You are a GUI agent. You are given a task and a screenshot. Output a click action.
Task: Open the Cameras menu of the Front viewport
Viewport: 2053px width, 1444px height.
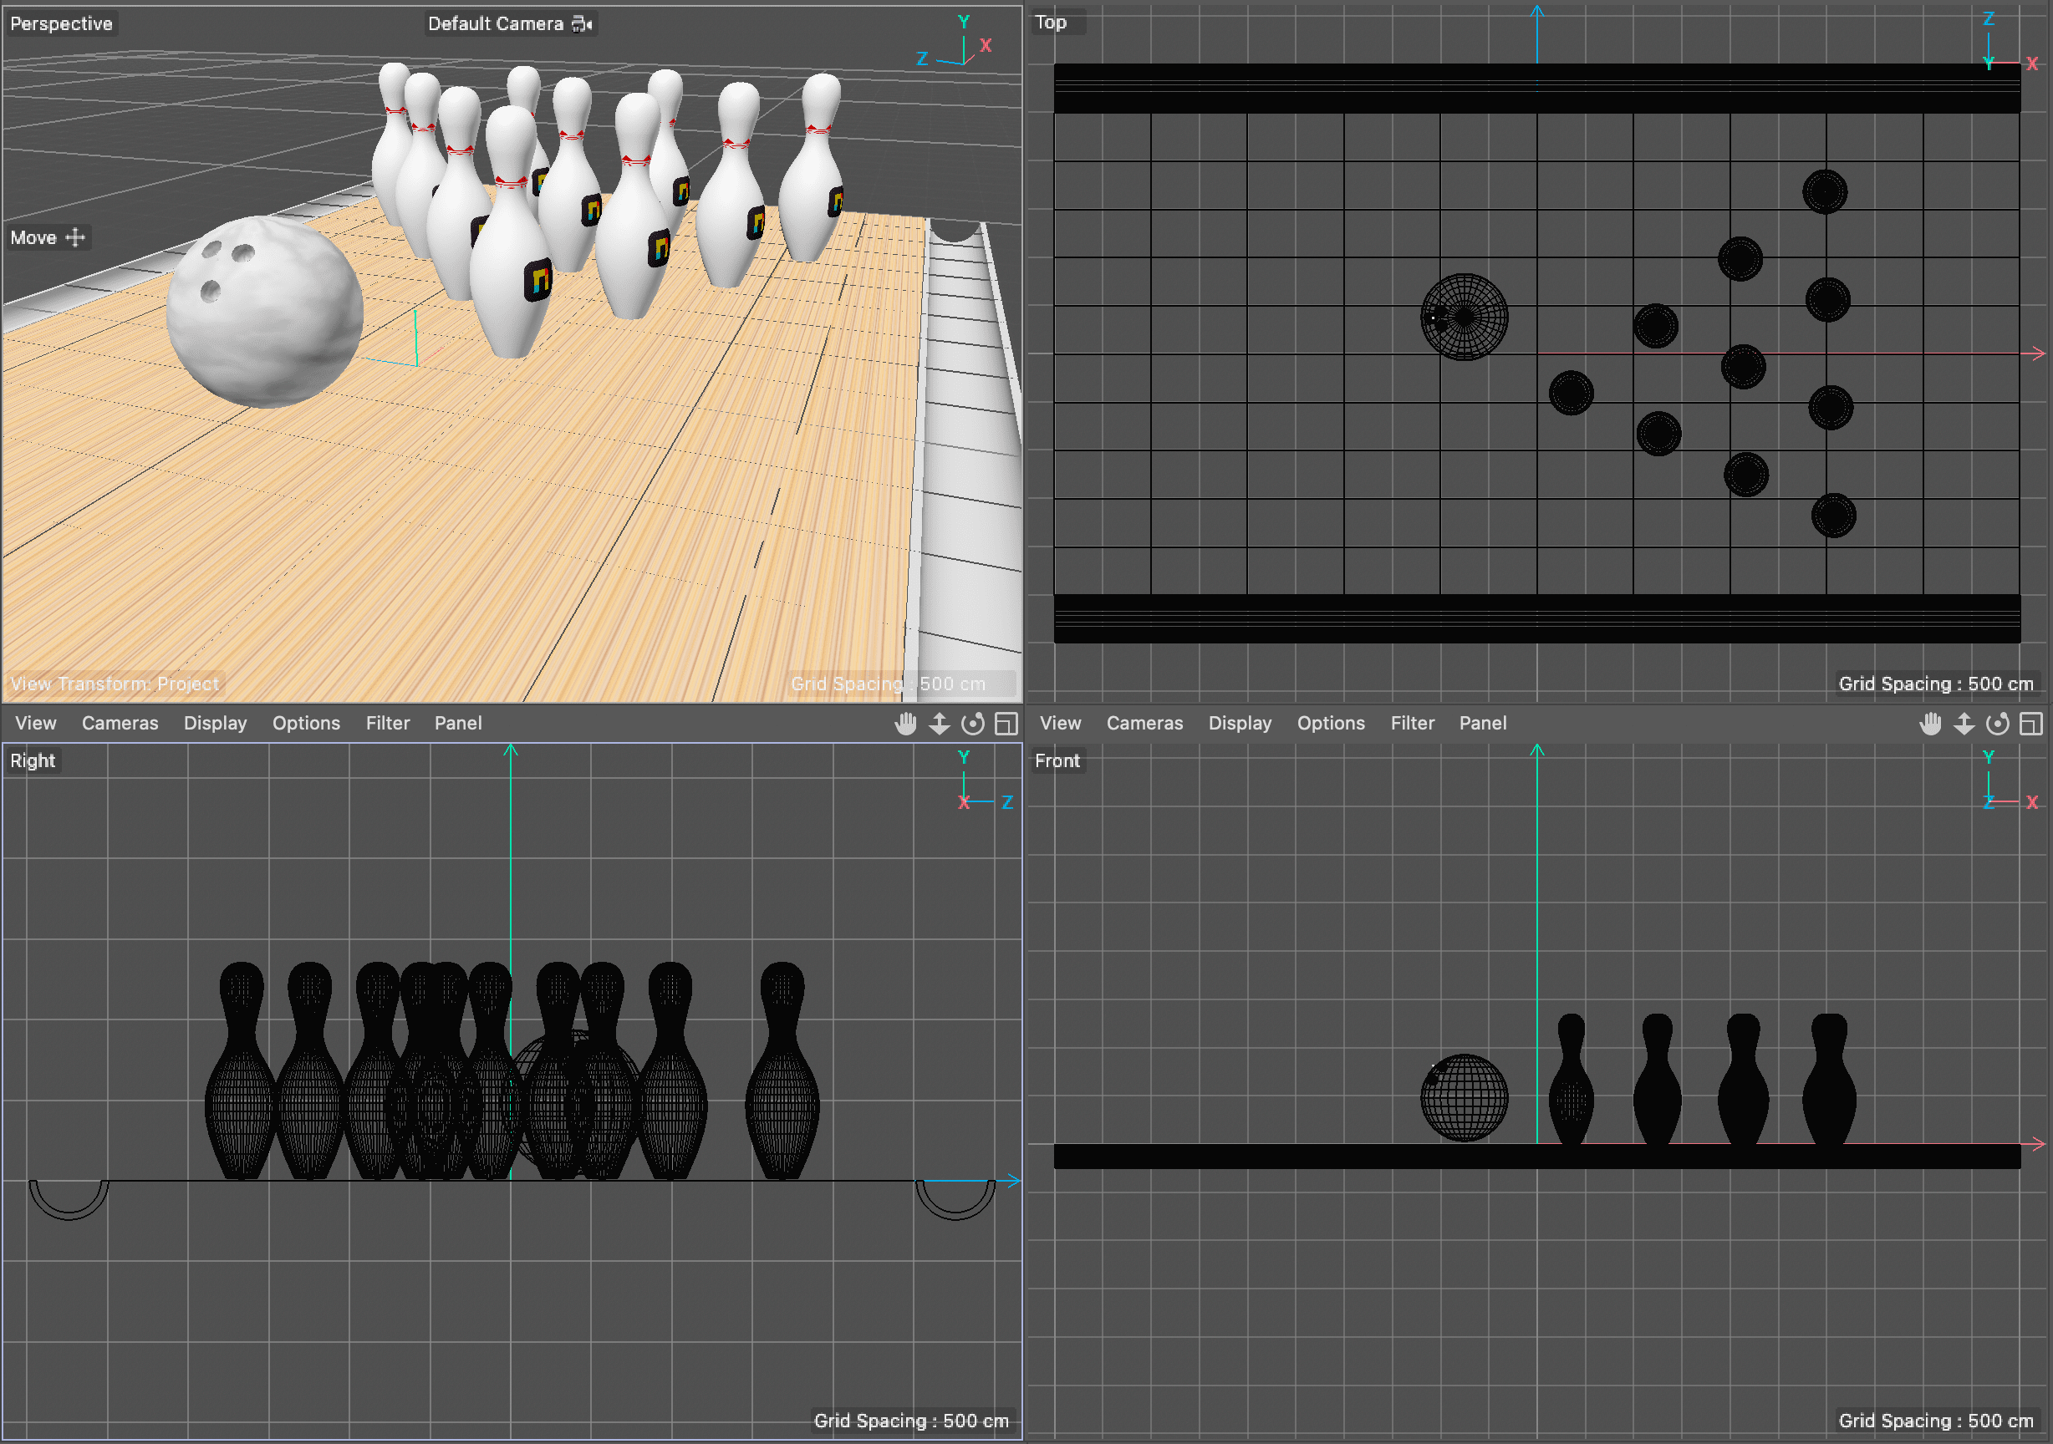pyautogui.click(x=1144, y=724)
